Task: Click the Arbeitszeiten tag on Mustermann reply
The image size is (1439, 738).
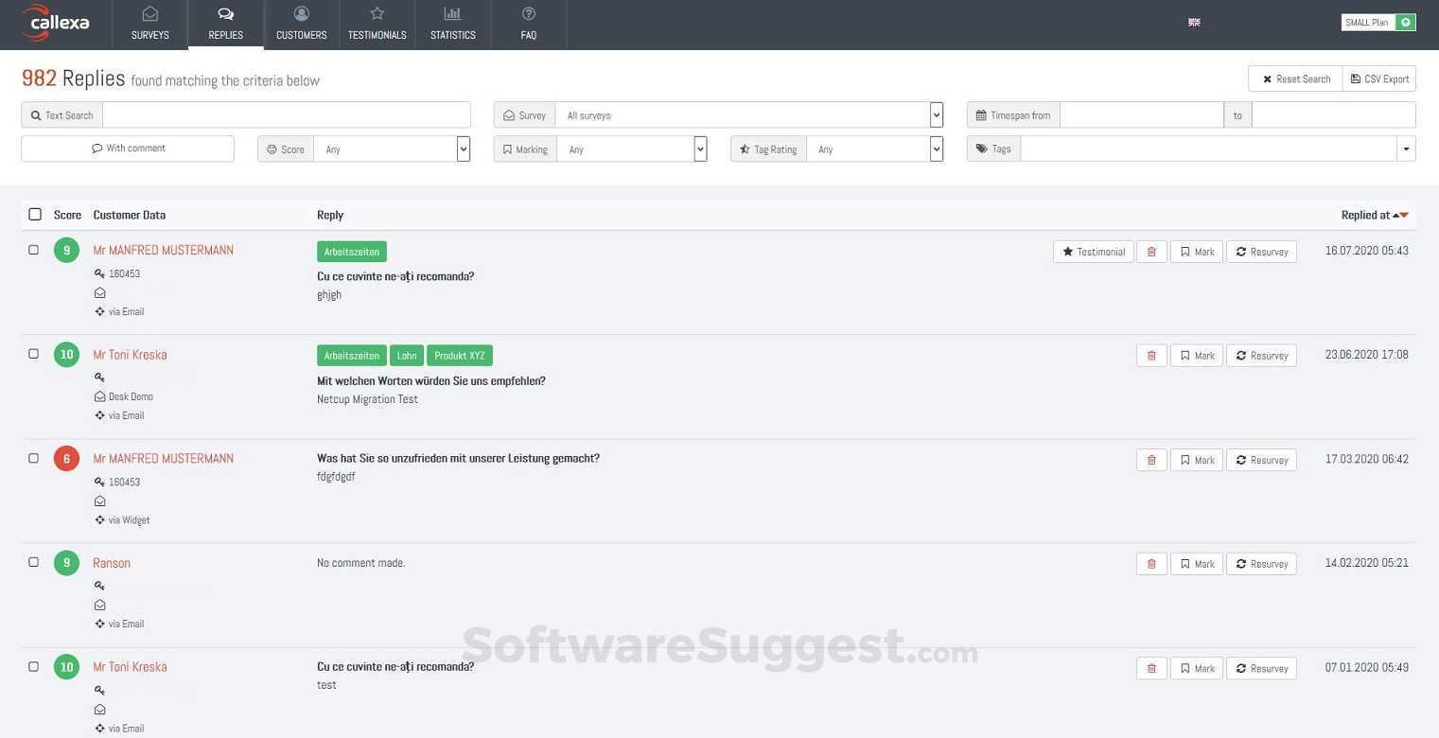Action: (352, 252)
